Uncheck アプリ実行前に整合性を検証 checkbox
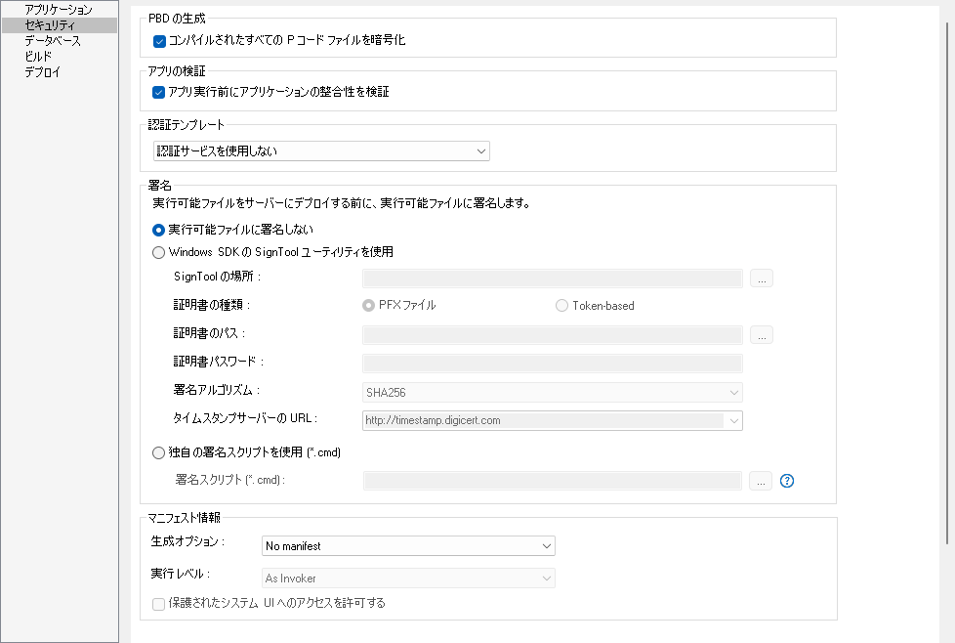The height and width of the screenshot is (643, 955). point(159,93)
